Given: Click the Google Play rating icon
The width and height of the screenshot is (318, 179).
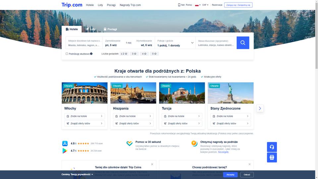Looking at the screenshot, I should (x=65, y=151).
